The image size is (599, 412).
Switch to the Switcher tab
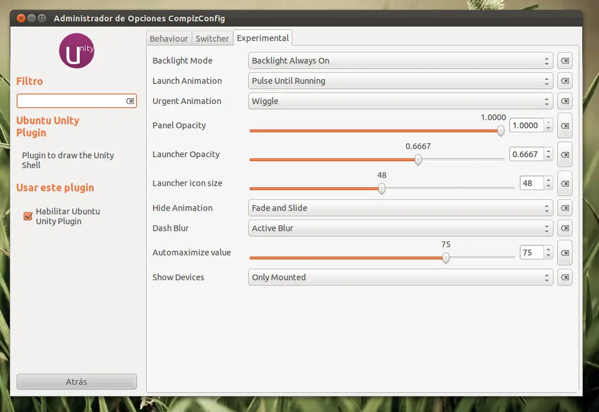click(212, 38)
